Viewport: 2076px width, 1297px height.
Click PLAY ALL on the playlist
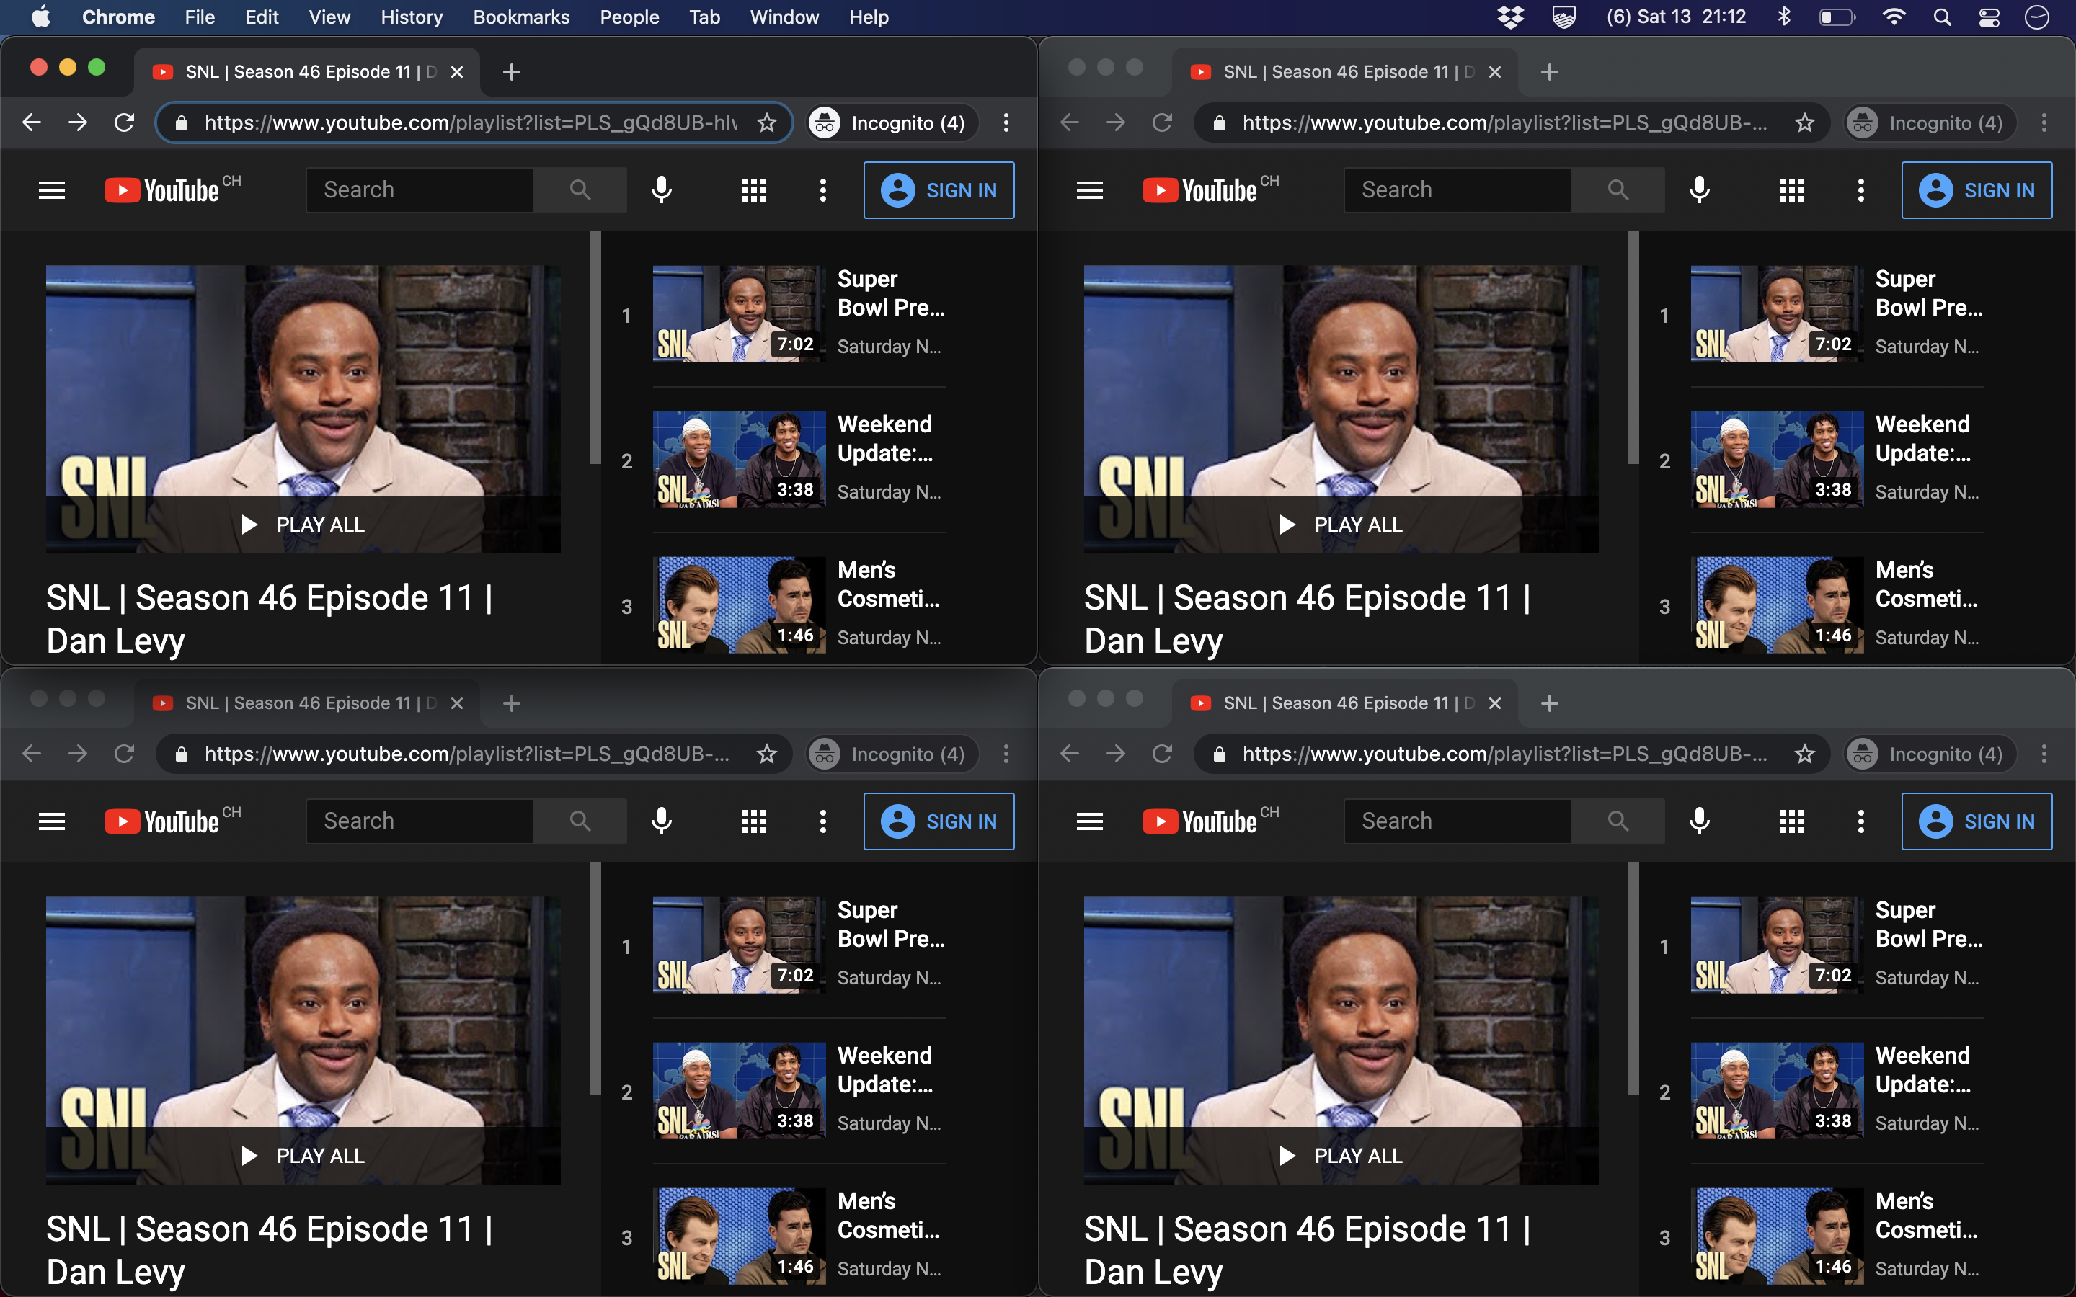[303, 524]
